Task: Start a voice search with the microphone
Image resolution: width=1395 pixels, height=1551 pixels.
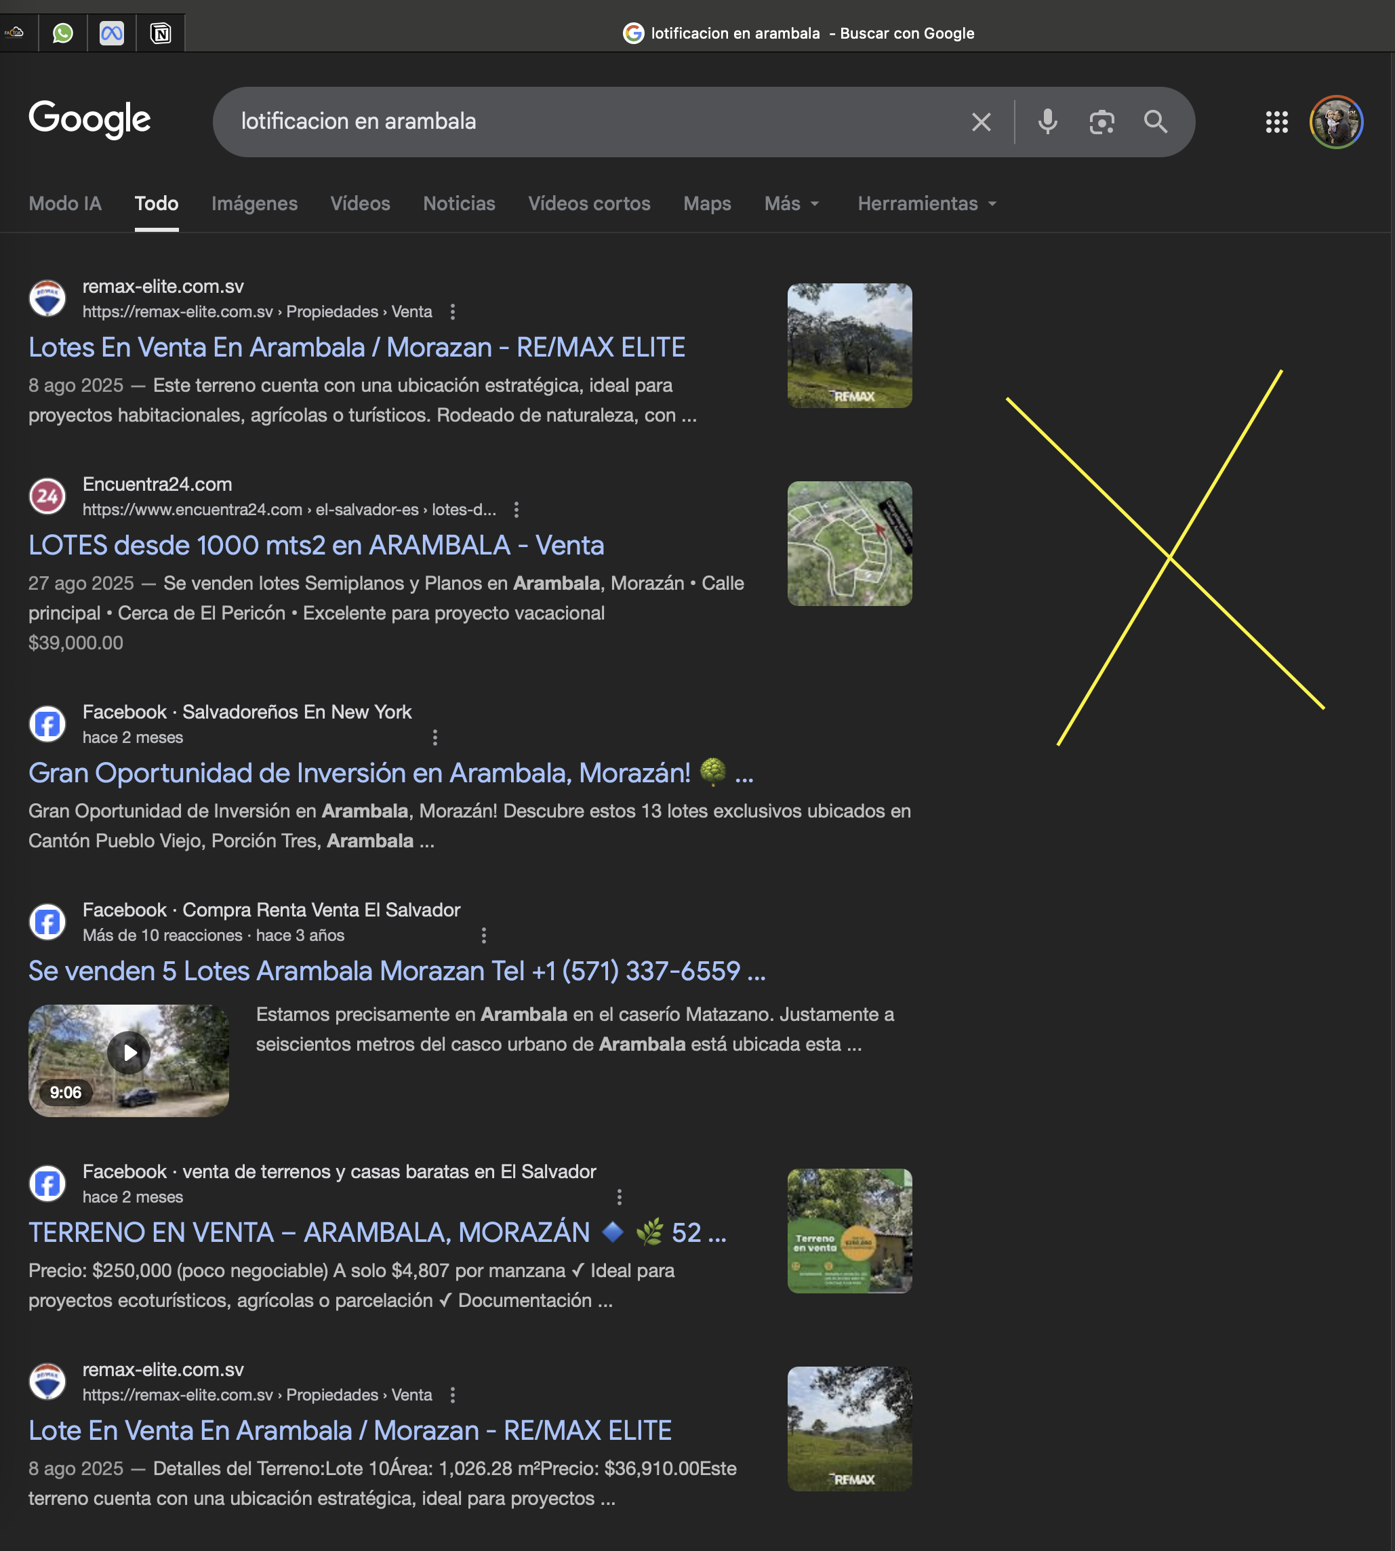Action: pyautogui.click(x=1048, y=122)
